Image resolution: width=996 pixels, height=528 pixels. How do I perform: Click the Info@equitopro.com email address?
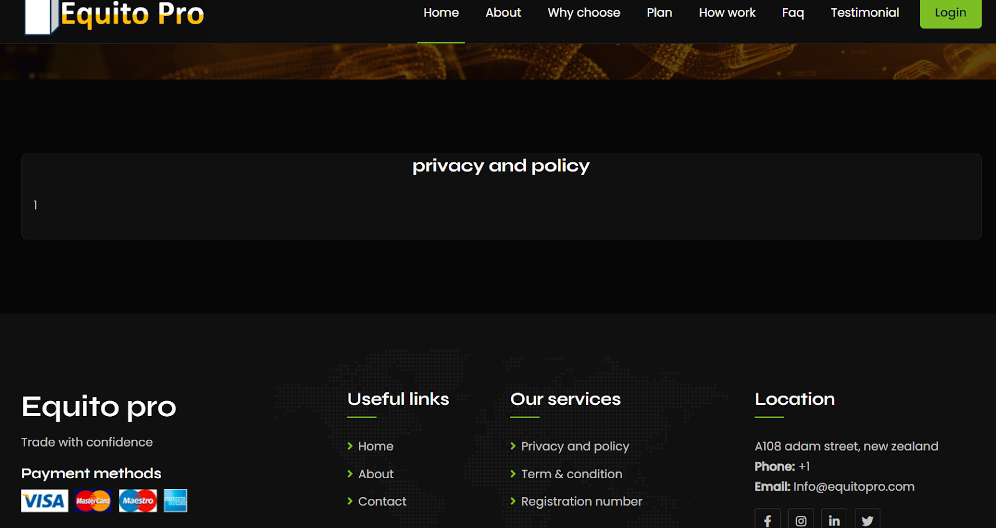[x=854, y=486]
